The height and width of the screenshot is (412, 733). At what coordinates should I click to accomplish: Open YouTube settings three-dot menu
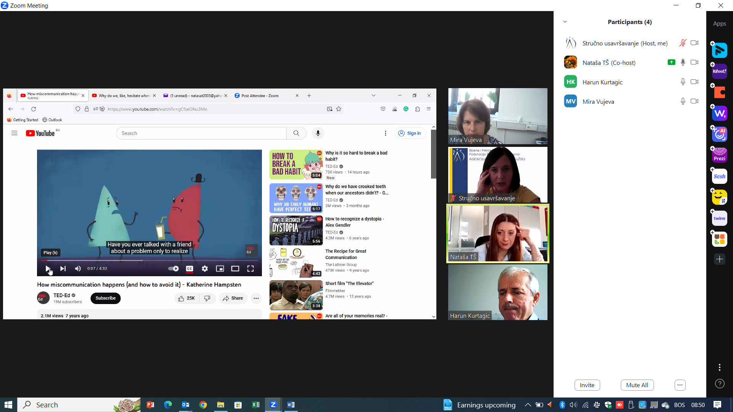pyautogui.click(x=386, y=133)
